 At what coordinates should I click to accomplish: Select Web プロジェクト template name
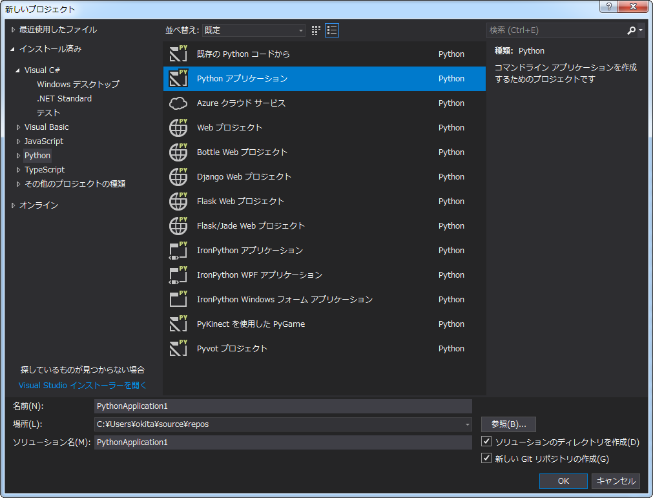[x=229, y=128]
